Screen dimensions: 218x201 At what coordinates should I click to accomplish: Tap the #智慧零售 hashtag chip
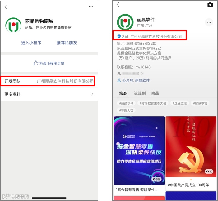(200, 103)
